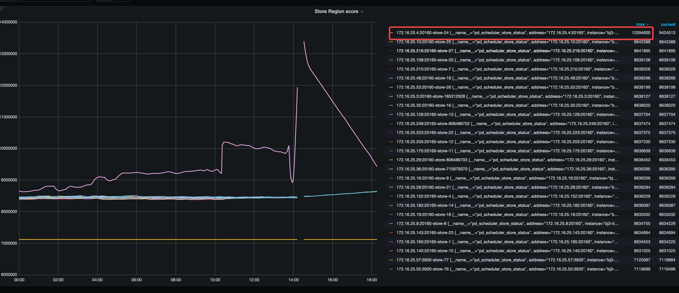Select the 172.16.25.55:3930 store-76 legend entry

507,269
